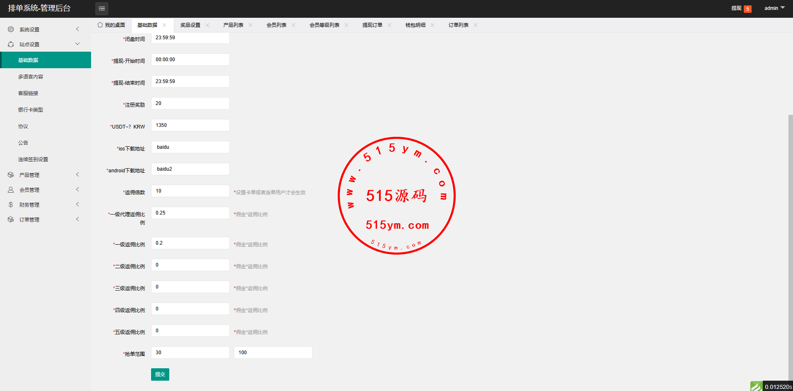793x391 pixels.
Task: Close the 奖品设置 tab
Action: [207, 25]
